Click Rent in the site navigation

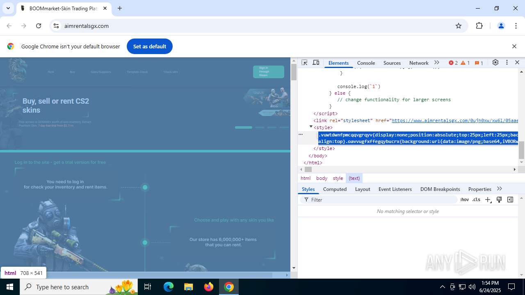51,72
